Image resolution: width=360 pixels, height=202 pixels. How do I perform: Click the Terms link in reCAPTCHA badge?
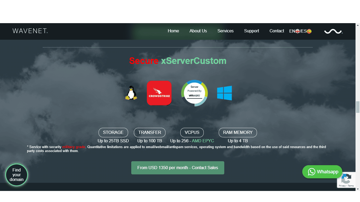pyautogui.click(x=351, y=186)
